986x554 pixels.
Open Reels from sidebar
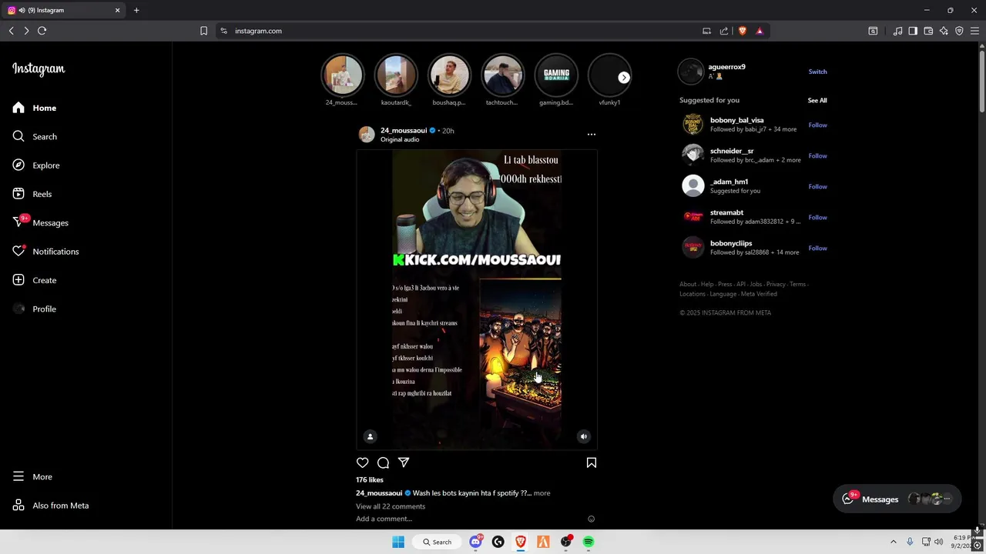[32, 194]
